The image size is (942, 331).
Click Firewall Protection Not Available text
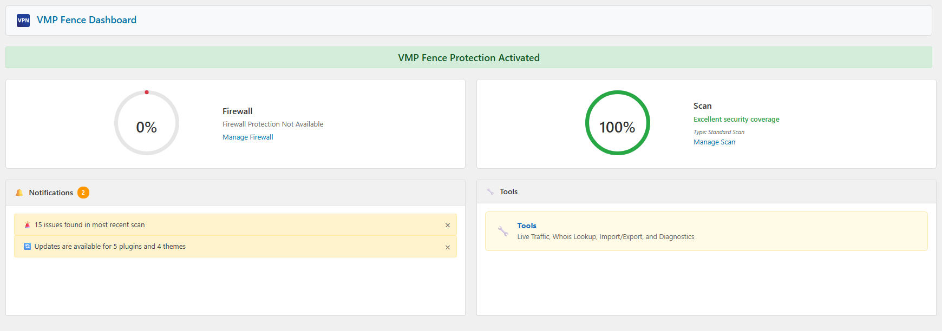tap(273, 124)
